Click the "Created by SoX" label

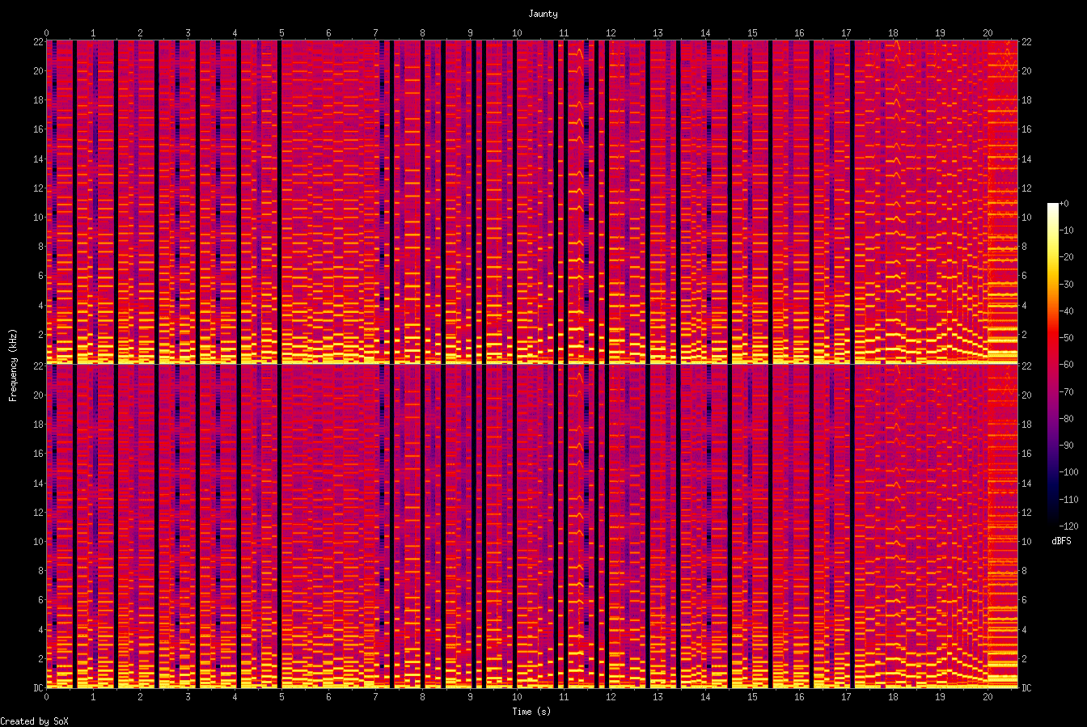[x=34, y=720]
